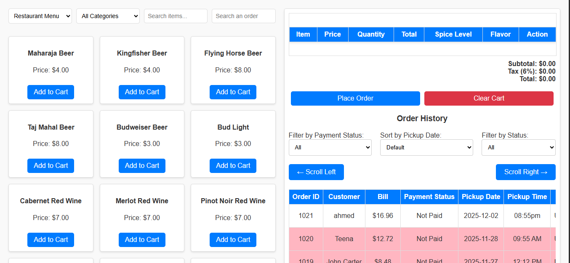The image size is (570, 263).
Task: Add Flying Horse Beer to cart
Action: (233, 92)
